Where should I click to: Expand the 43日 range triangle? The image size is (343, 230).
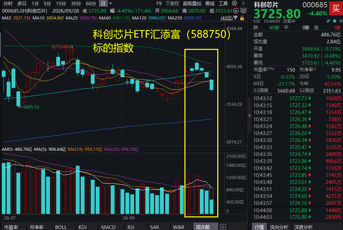235,18
